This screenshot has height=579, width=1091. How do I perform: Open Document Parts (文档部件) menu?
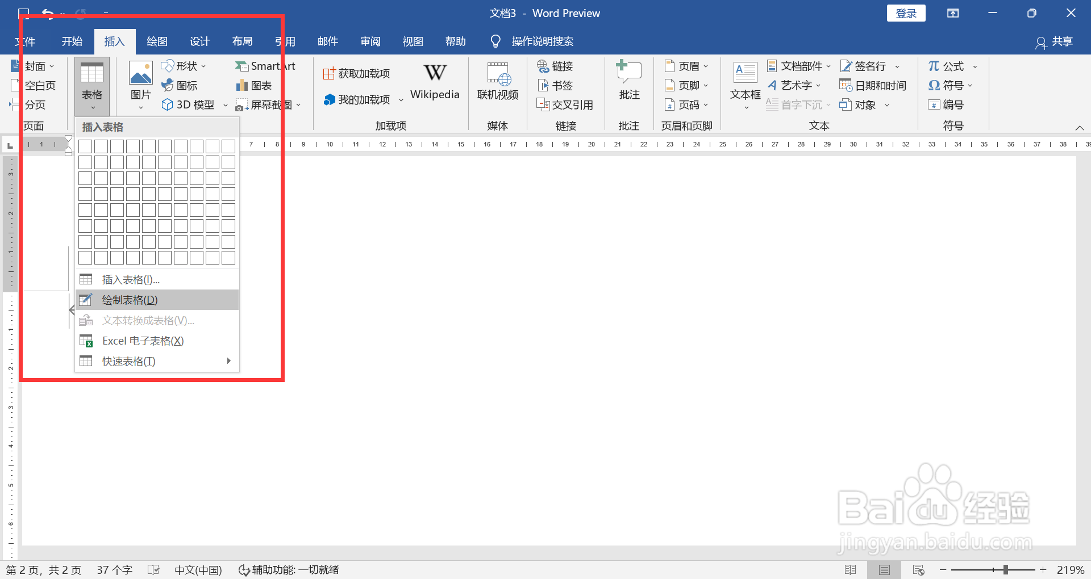click(x=799, y=66)
